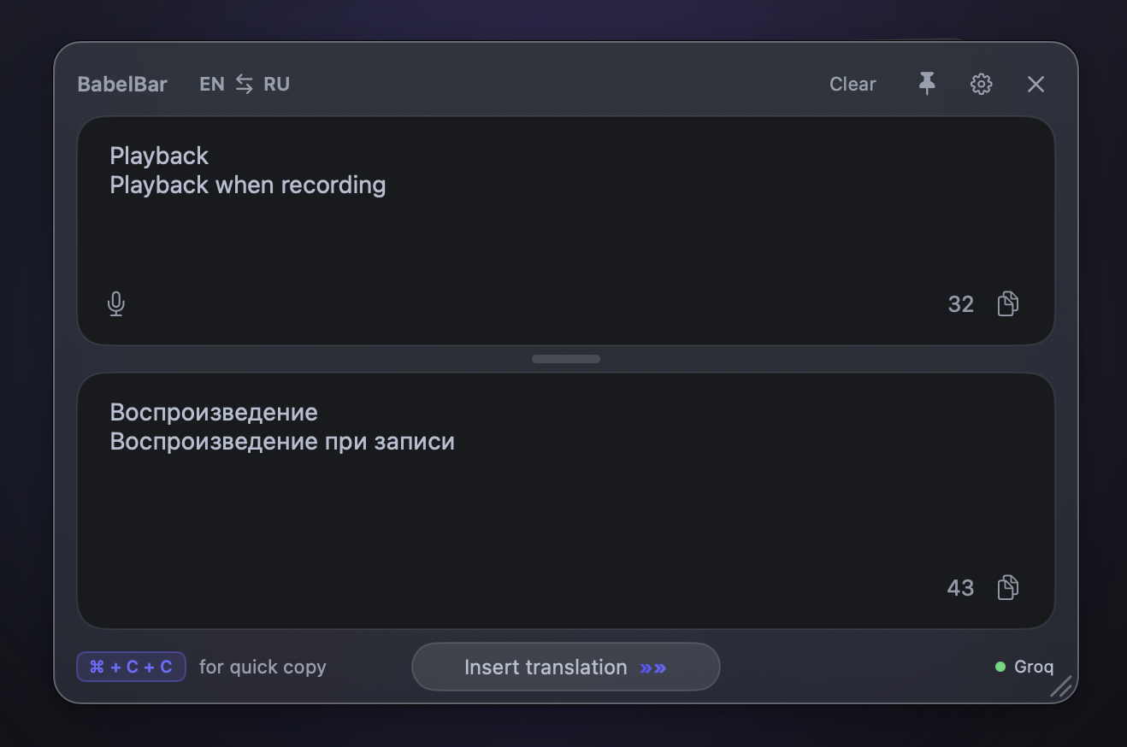Start voice input with the microphone icon
Image resolution: width=1127 pixels, height=747 pixels.
[116, 304]
